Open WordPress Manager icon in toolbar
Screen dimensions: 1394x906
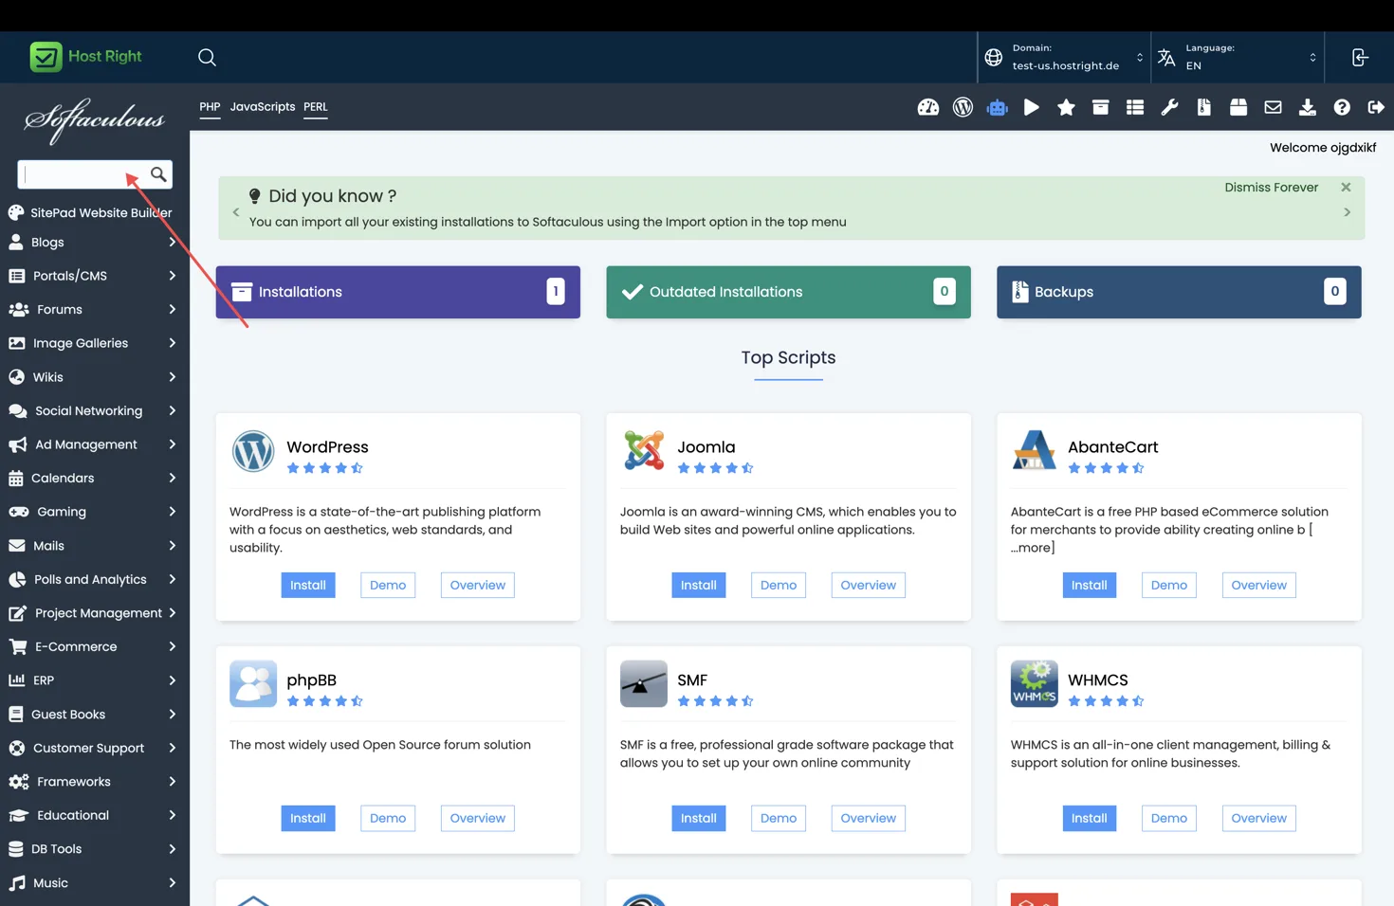pos(963,107)
